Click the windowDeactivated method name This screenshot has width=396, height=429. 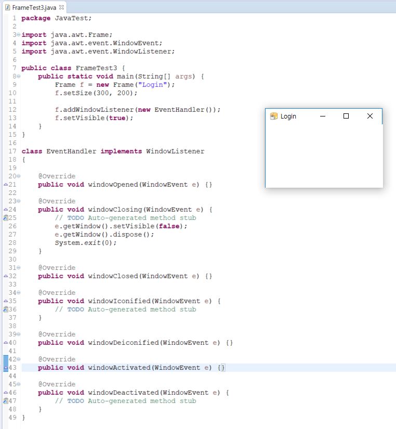123,393
